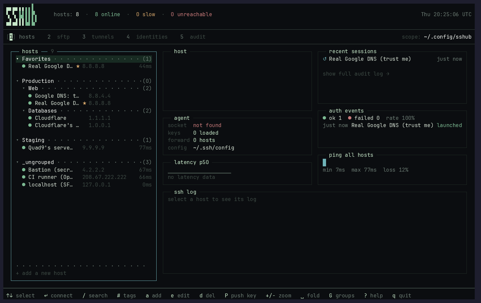Click the edit shortcut in footer
The image size is (481, 303).
[180, 296]
